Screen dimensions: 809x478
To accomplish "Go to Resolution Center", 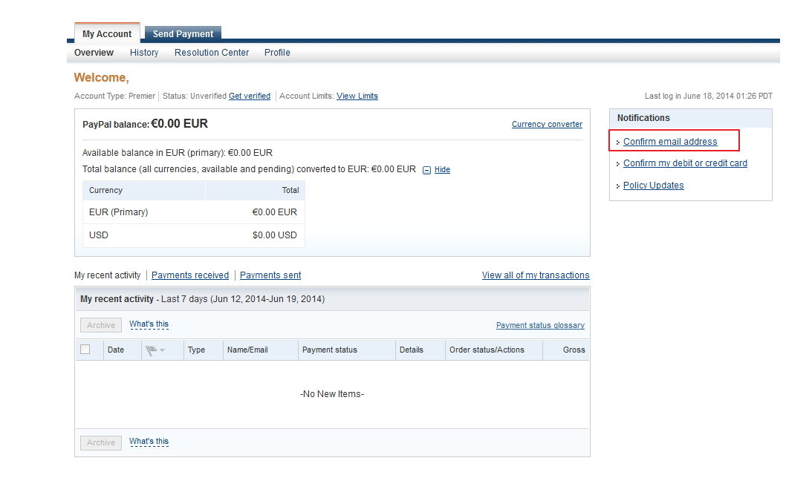I will click(212, 53).
